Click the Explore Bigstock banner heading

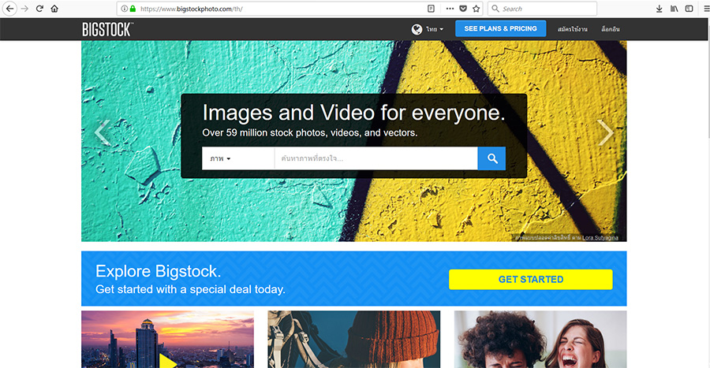coord(158,271)
